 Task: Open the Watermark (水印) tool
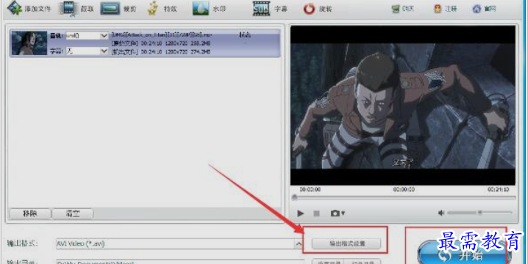[201, 8]
